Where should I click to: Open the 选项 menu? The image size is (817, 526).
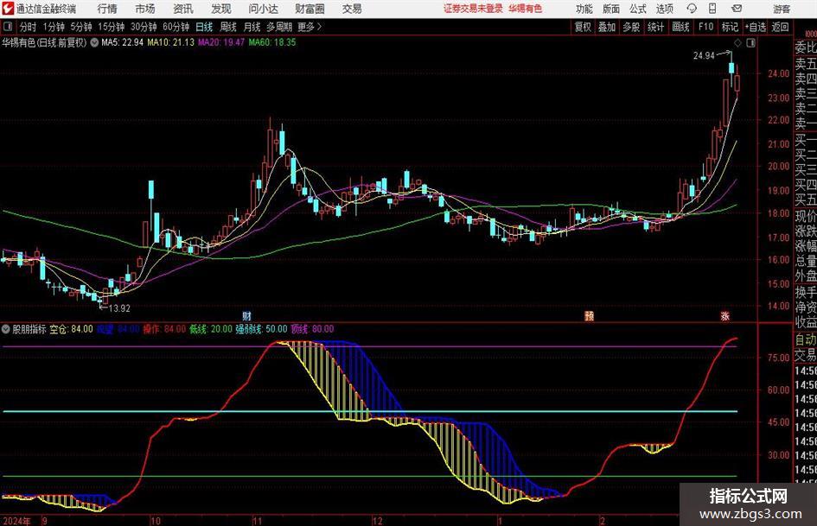[664, 9]
